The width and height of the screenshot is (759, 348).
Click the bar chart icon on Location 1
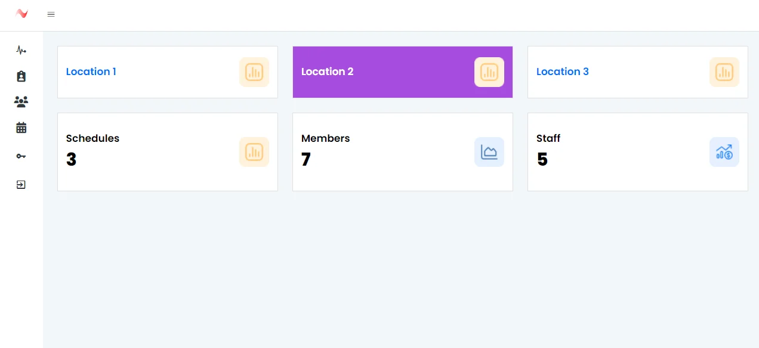(254, 72)
